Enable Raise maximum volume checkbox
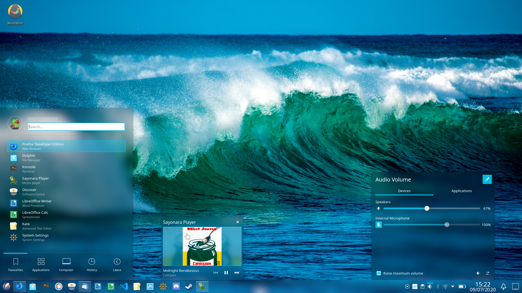The height and width of the screenshot is (293, 522). pos(379,273)
